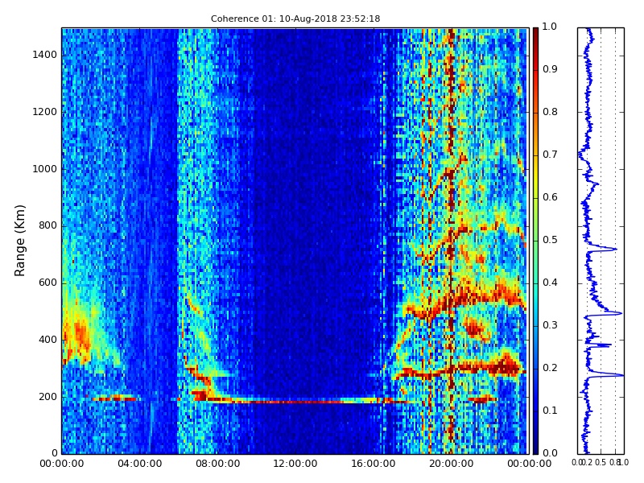Click the plot title 'Coherence 01: 10-Aug-2018 23:52:18'

(295, 19)
